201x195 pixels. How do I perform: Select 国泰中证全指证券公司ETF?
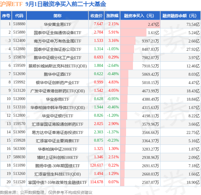(x=57, y=49)
